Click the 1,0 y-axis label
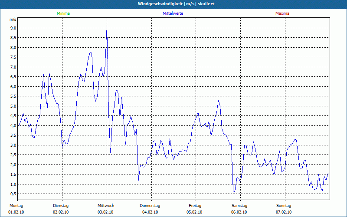Viewport: 347px width, 217px height. [x=13, y=184]
